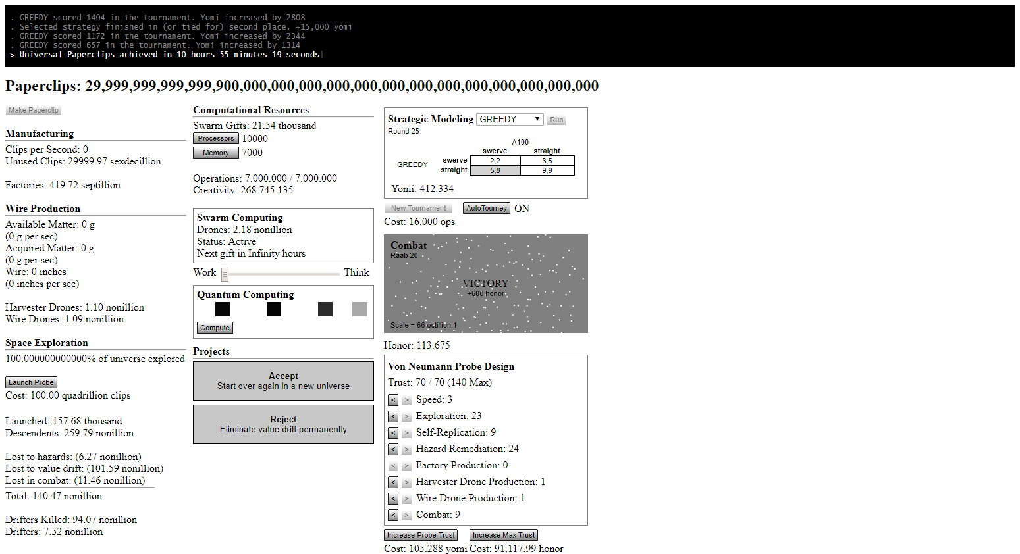
Task: Add more Processors
Action: tap(215, 138)
